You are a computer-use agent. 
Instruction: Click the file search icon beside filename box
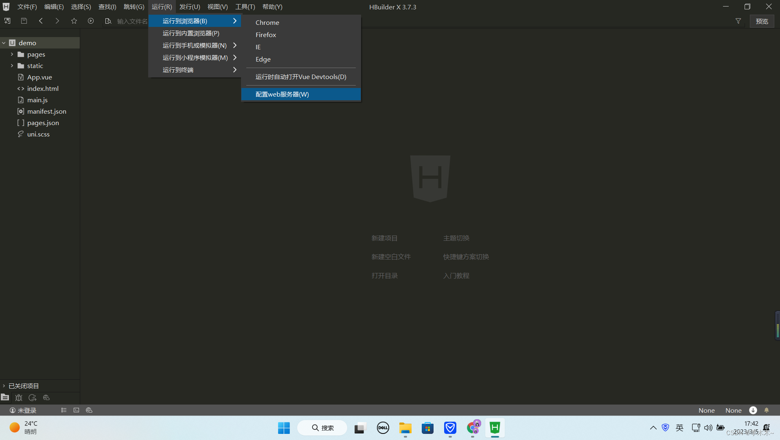(108, 21)
